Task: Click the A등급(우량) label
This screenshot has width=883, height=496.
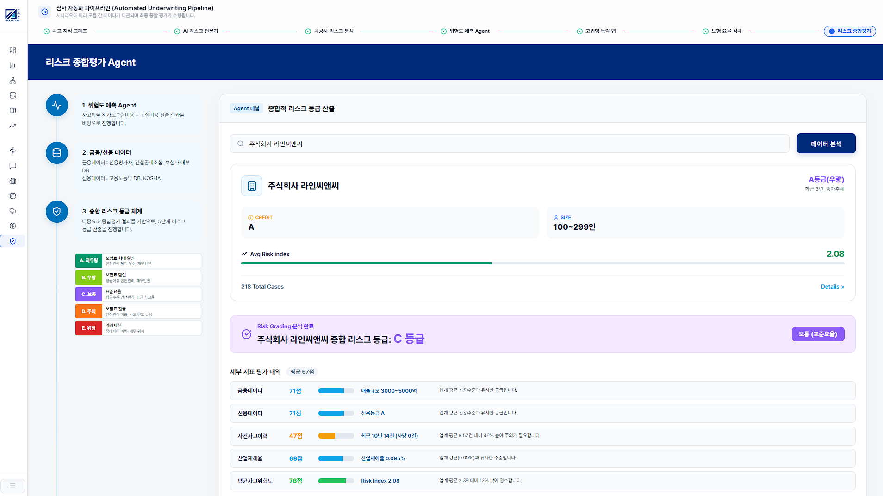Action: 826,180
